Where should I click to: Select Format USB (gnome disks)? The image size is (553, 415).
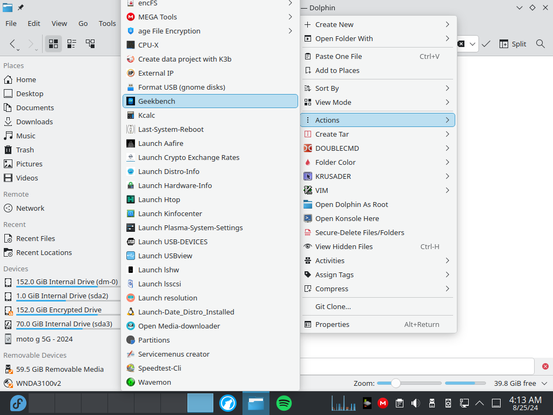click(210, 87)
